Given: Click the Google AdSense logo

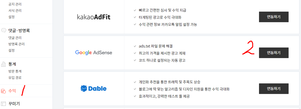Looking at the screenshot, I should click(93, 53).
